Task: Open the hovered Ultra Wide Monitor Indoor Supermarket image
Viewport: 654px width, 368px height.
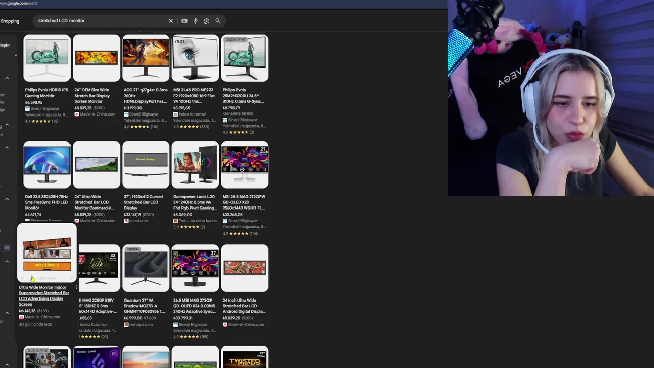Action: pos(47,254)
